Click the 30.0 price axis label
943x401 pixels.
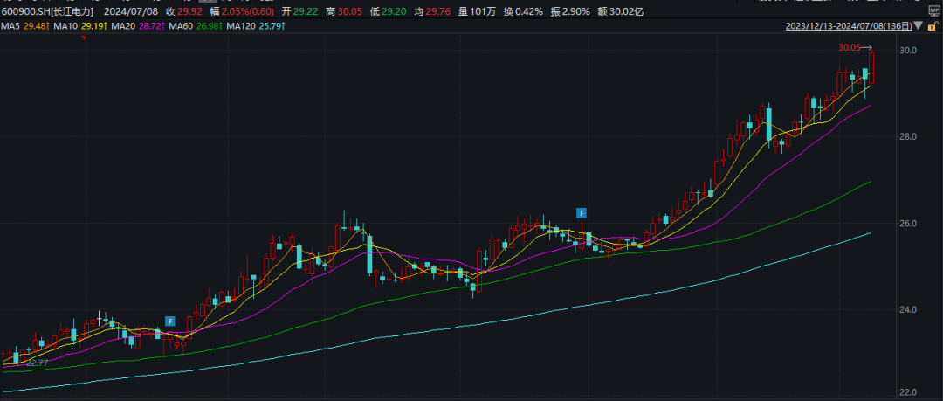907,51
